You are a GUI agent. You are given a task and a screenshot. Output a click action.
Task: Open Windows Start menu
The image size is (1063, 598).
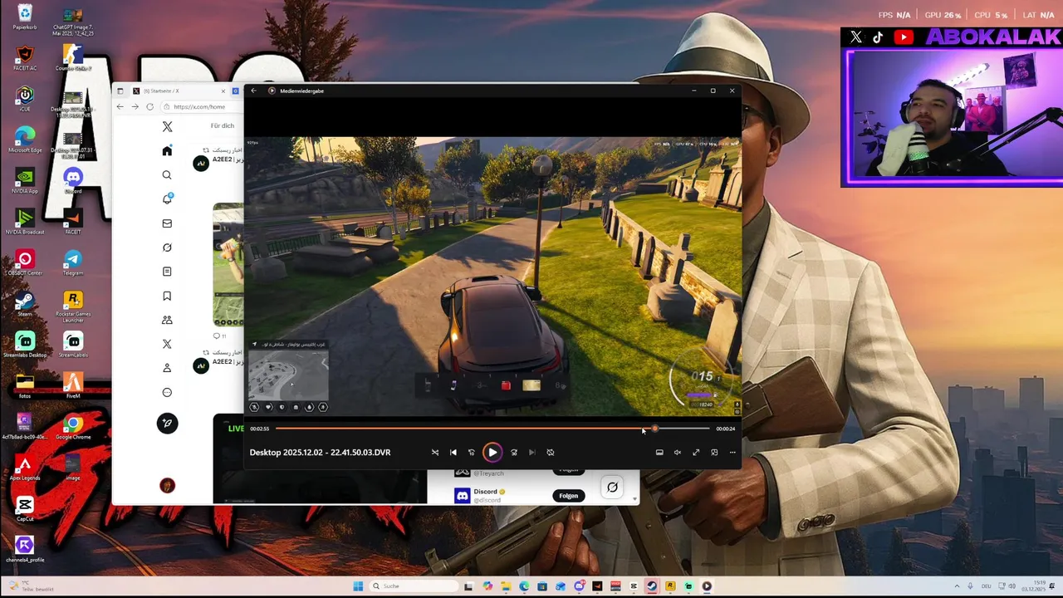[358, 586]
